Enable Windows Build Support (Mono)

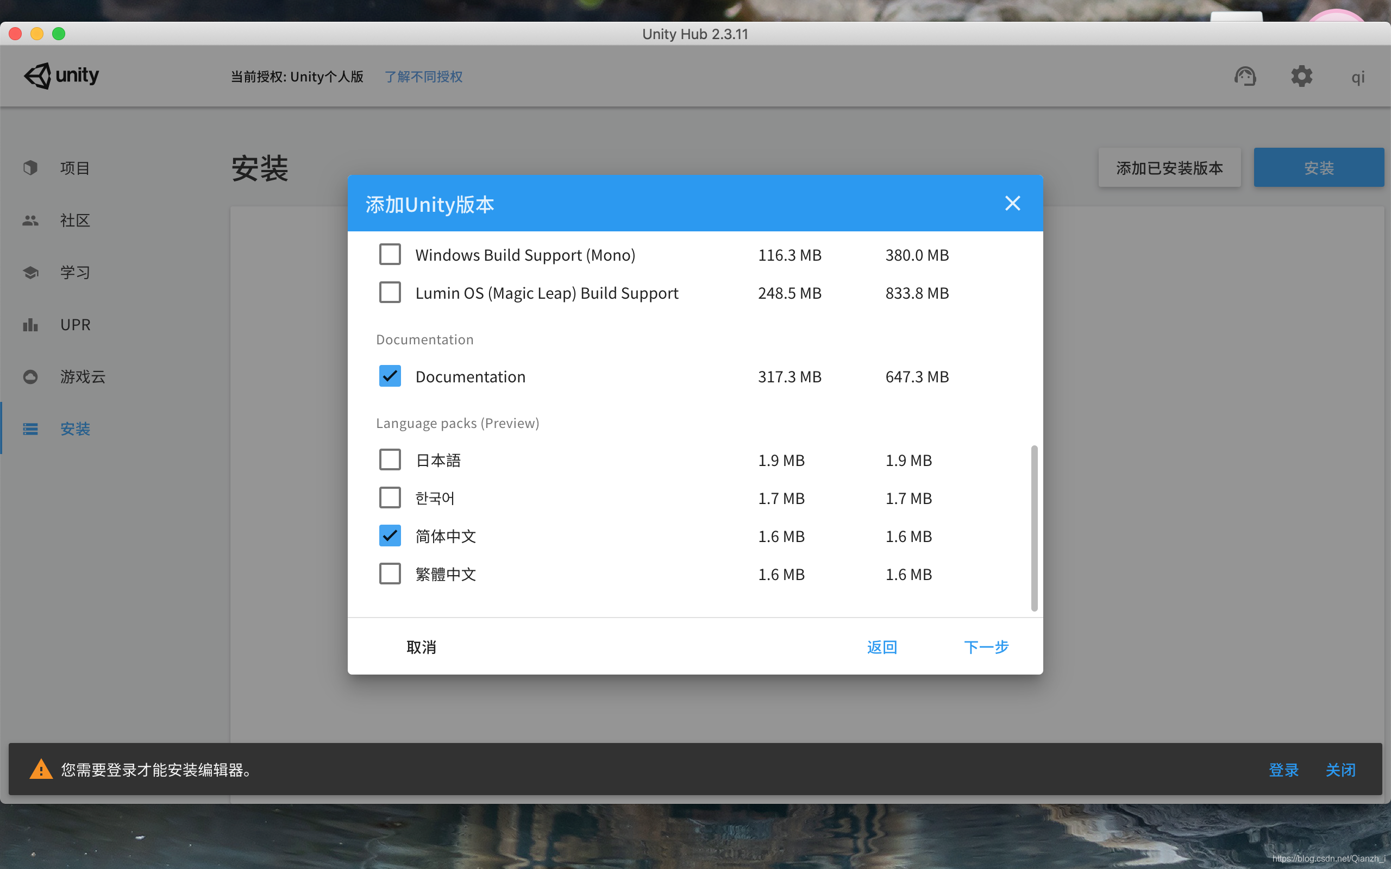click(390, 254)
